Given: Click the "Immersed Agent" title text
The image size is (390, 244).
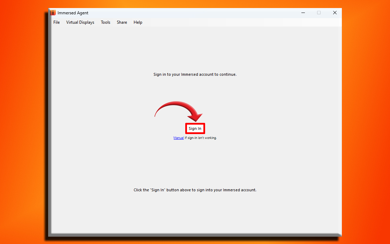Looking at the screenshot, I should (73, 13).
